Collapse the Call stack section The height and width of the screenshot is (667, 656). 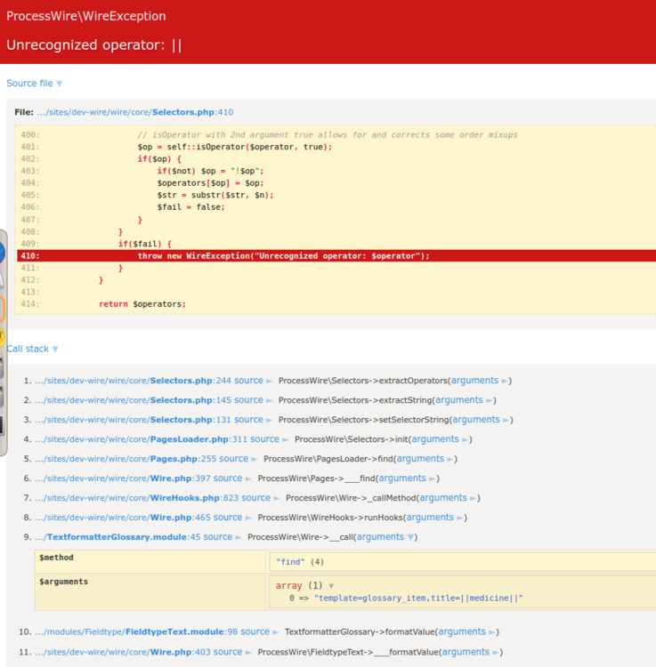[x=32, y=349]
